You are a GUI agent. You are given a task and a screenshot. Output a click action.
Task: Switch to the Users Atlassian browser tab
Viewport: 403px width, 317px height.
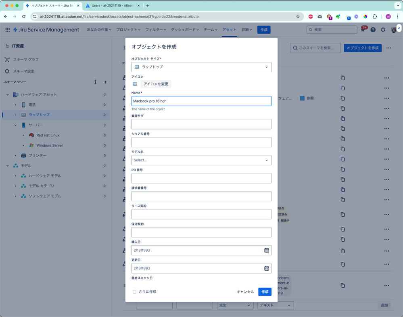click(x=113, y=5)
